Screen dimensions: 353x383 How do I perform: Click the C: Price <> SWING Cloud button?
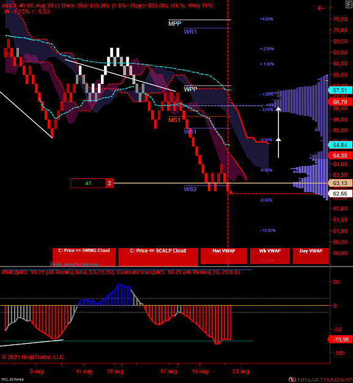[x=84, y=257]
